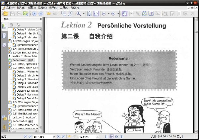Click the grey Next view arrow in toolbar
The width and height of the screenshot is (199, 140).
click(x=55, y=14)
